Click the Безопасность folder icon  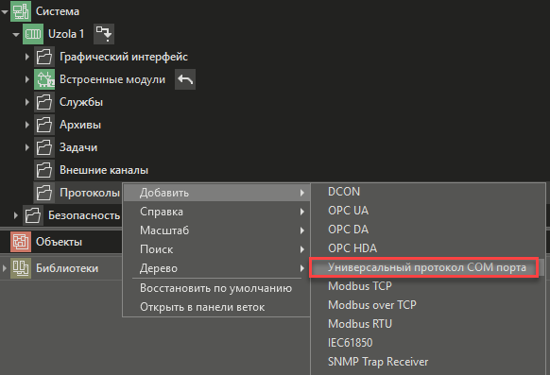(x=33, y=214)
